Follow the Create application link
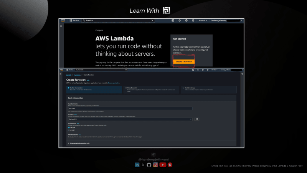The height and width of the screenshot is (173, 307). coord(114,83)
